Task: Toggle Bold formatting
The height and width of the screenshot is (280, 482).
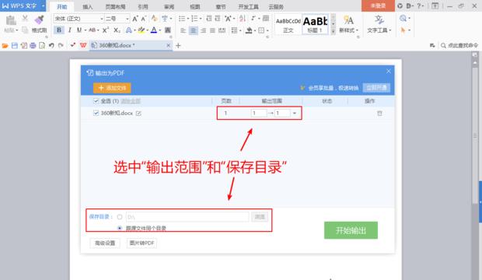Action: pyautogui.click(x=59, y=30)
